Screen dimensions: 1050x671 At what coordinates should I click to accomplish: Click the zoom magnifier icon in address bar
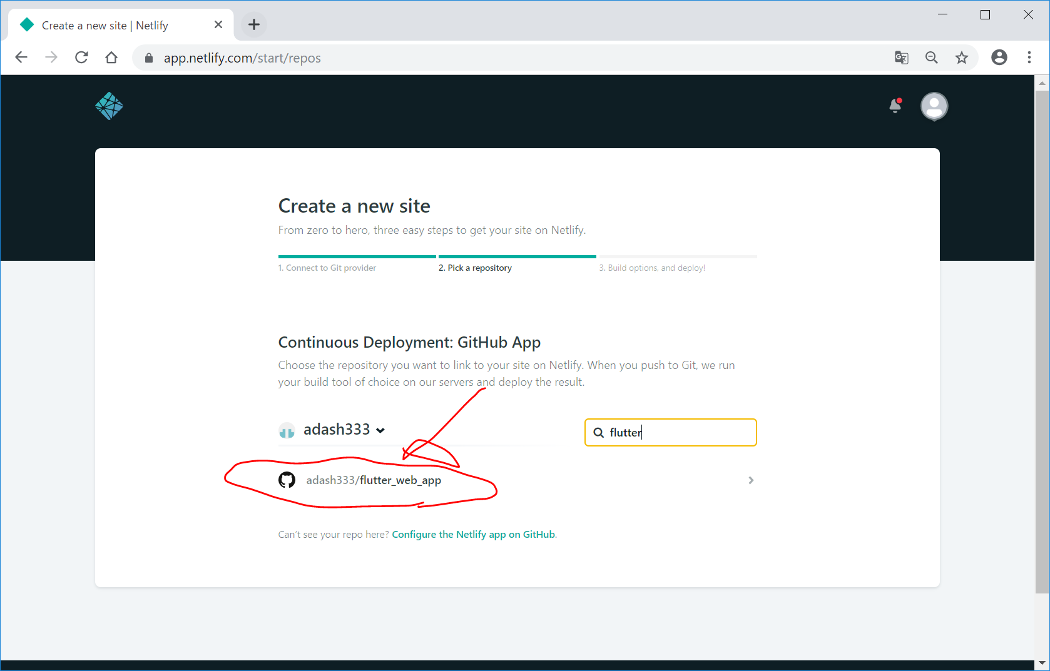click(x=931, y=58)
